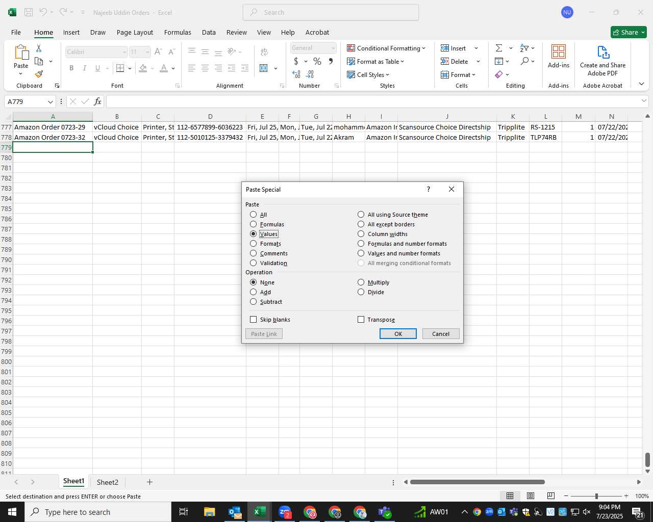Switch to the Insert tab
Screen dimensions: 653x522
click(71, 32)
